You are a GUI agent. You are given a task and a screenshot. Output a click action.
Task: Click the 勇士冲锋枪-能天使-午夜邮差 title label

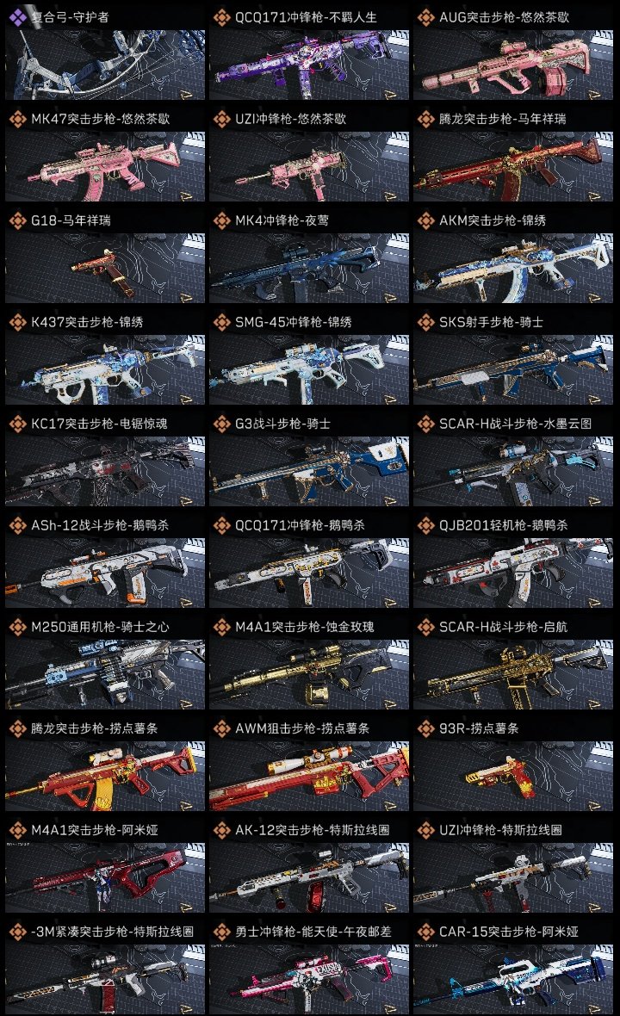tap(313, 932)
